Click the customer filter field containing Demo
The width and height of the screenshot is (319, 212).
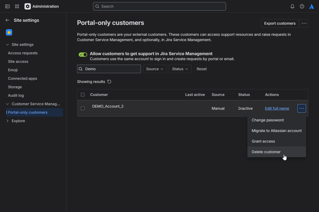[x=109, y=69]
